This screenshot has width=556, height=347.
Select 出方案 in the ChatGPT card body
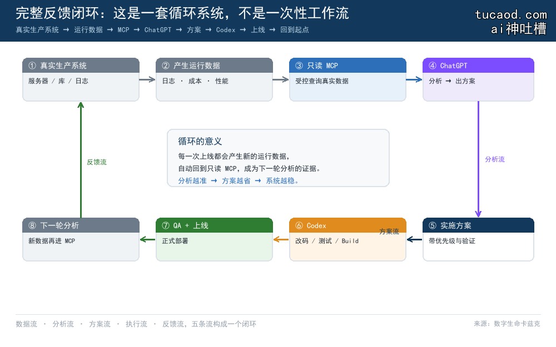(x=465, y=81)
